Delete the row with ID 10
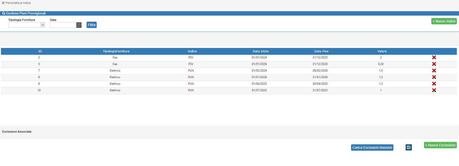459x166 pixels. pos(434,90)
